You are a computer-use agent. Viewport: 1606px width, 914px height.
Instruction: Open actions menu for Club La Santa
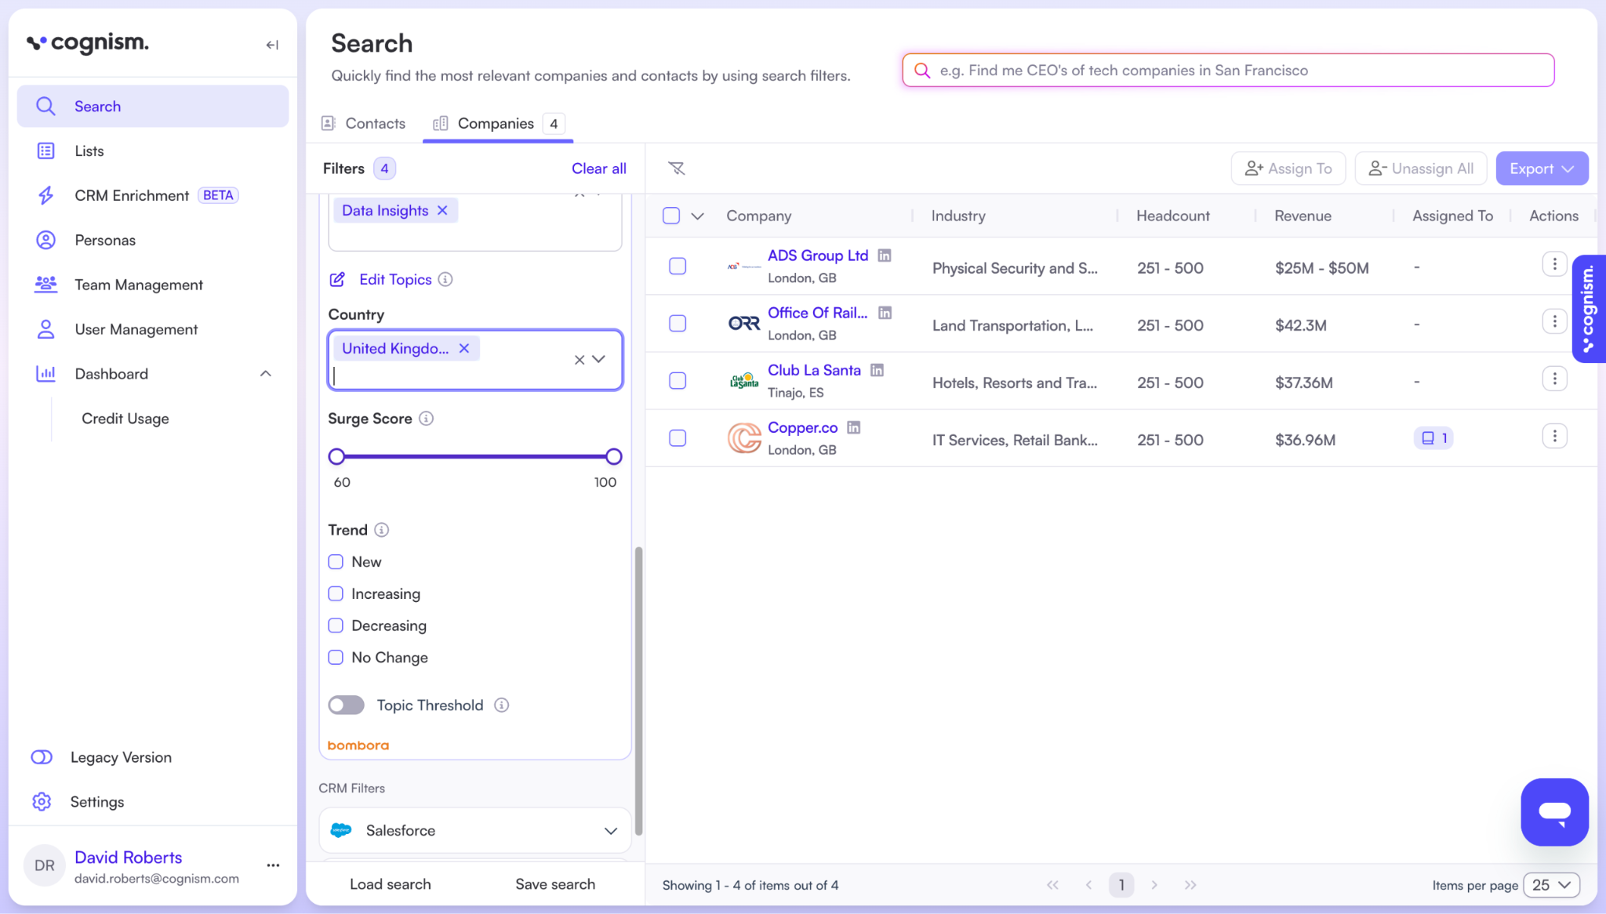1554,379
